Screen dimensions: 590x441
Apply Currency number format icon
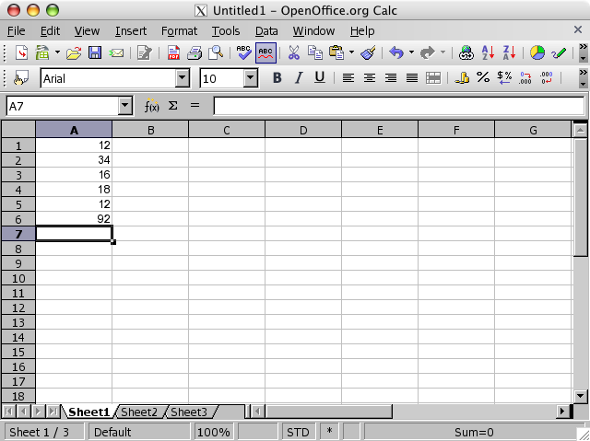[x=462, y=77]
